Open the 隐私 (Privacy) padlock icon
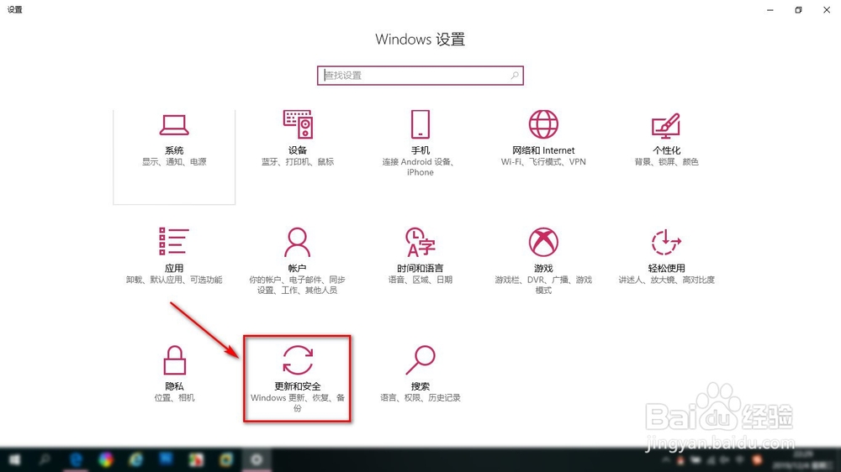 tap(174, 360)
